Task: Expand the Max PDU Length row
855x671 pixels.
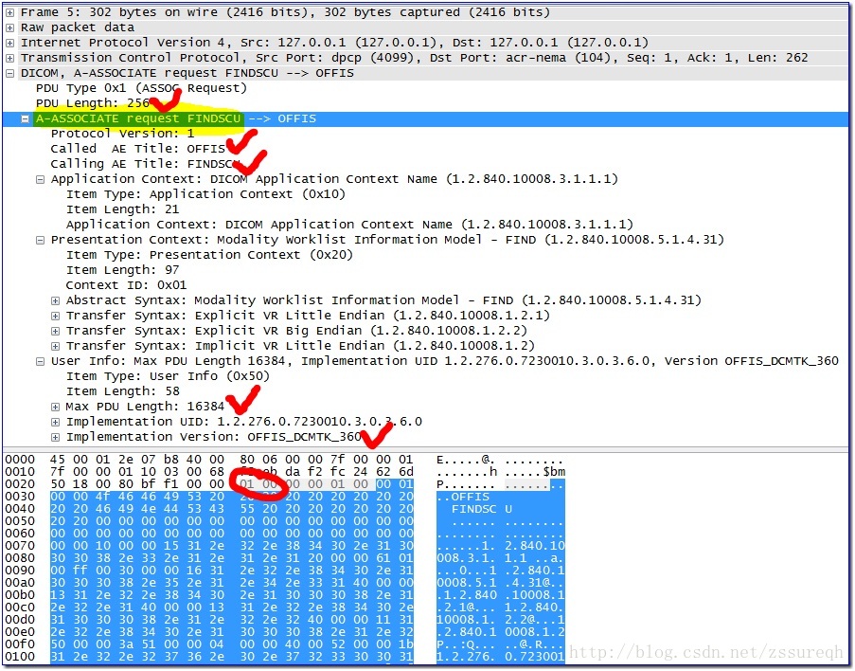Action: 55,408
